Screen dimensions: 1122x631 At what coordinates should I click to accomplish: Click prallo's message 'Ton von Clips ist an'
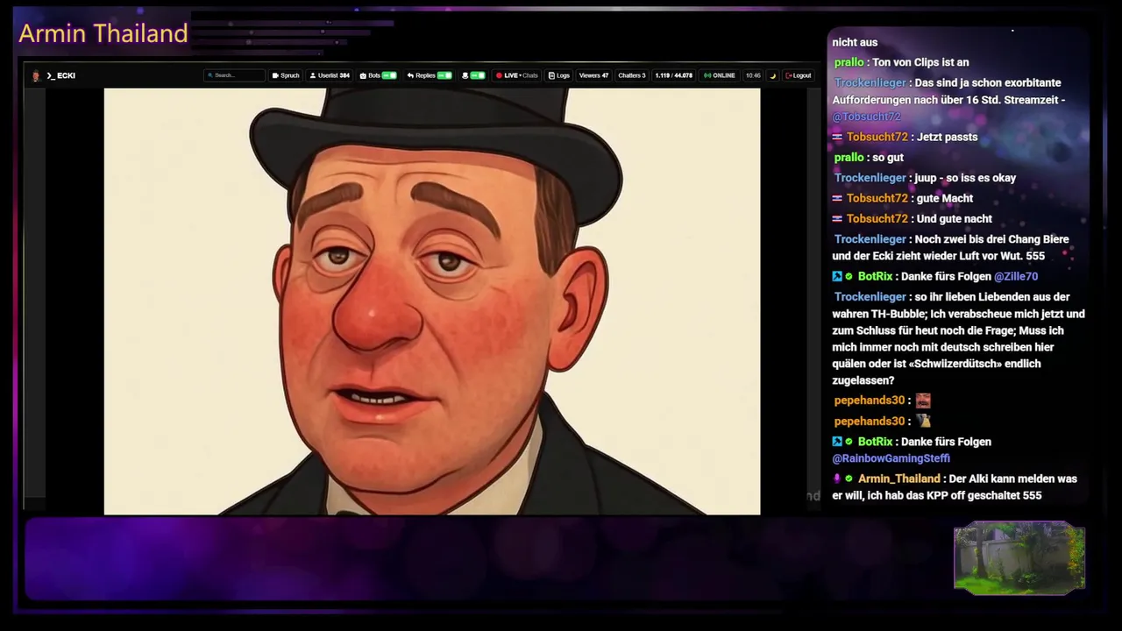click(x=920, y=62)
